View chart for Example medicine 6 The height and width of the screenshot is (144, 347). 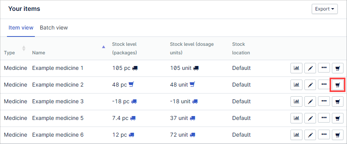click(296, 135)
